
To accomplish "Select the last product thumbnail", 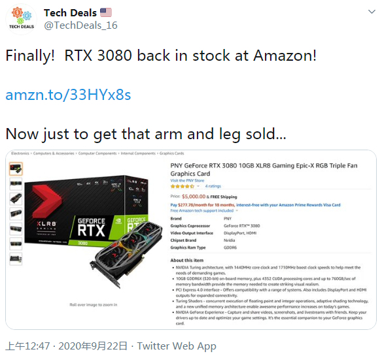I will (16, 259).
